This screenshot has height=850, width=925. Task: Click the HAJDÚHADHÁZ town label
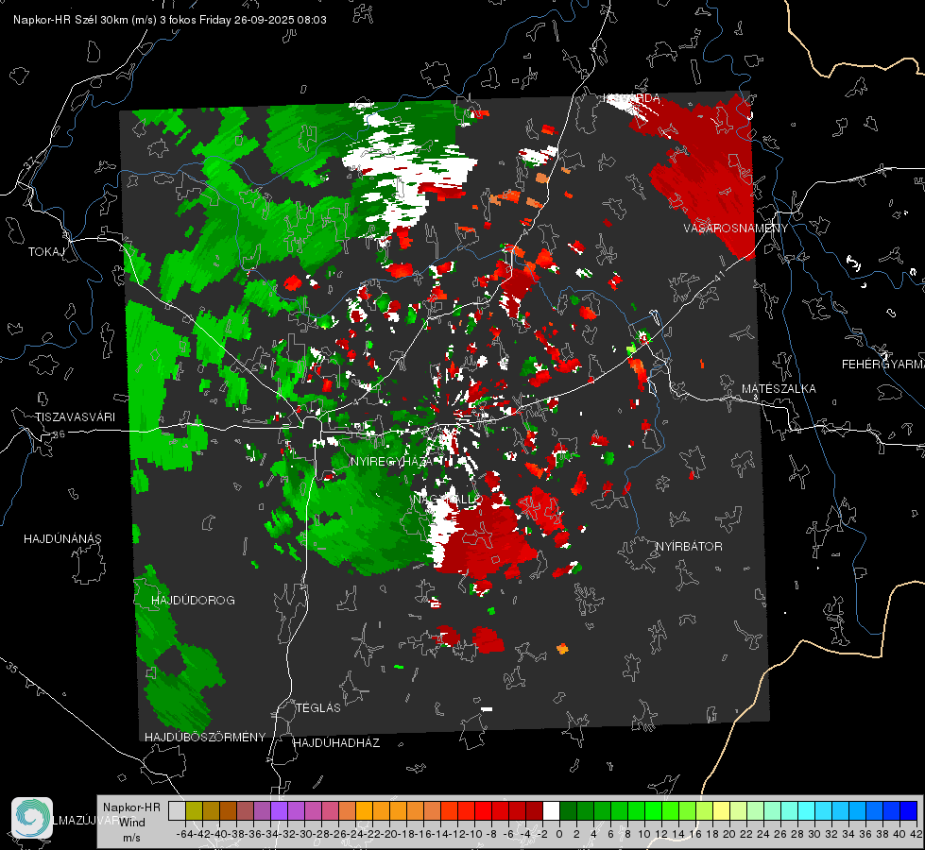coord(336,743)
